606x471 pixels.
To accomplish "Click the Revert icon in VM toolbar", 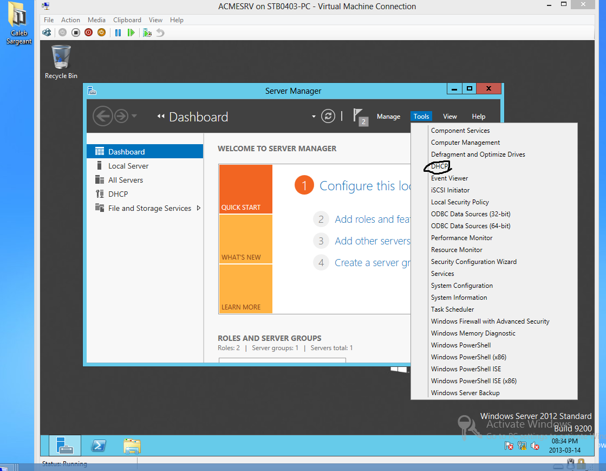I will (160, 33).
